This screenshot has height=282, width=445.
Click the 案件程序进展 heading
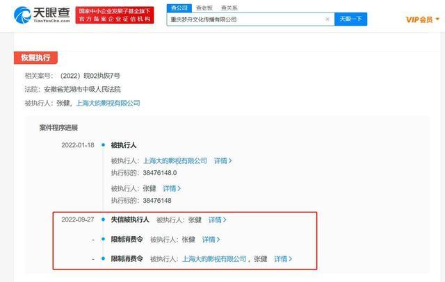pos(58,128)
